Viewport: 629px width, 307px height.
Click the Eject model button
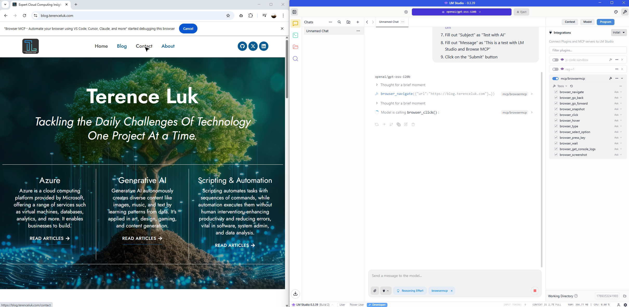pos(521,12)
